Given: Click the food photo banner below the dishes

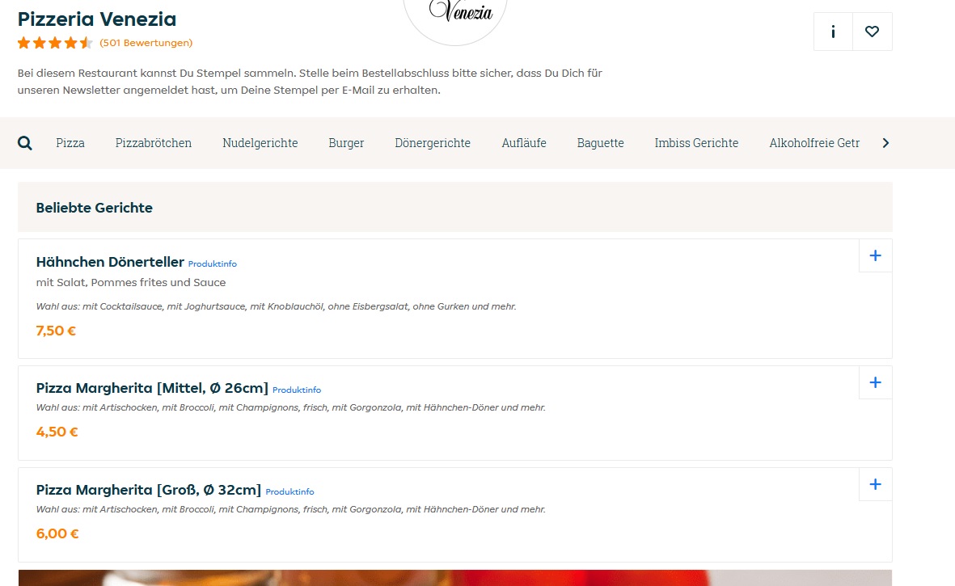Looking at the screenshot, I should click(x=455, y=578).
